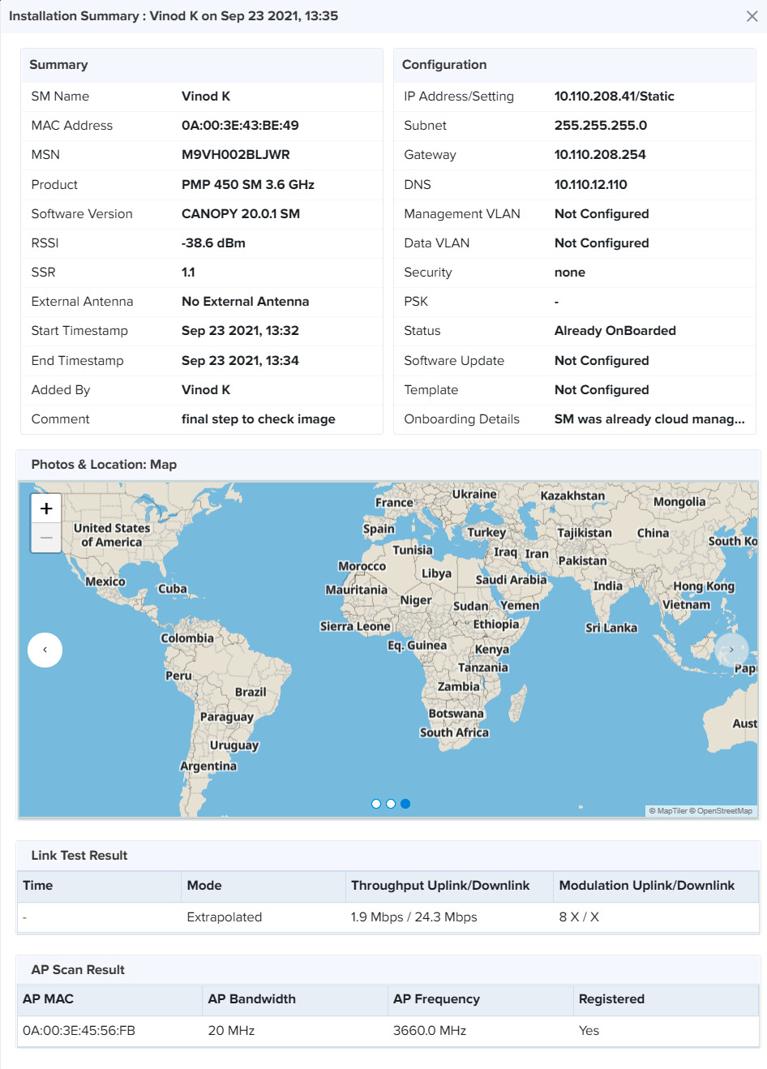Click the Time column header
Viewport: 767px width, 1069px height.
(x=38, y=886)
